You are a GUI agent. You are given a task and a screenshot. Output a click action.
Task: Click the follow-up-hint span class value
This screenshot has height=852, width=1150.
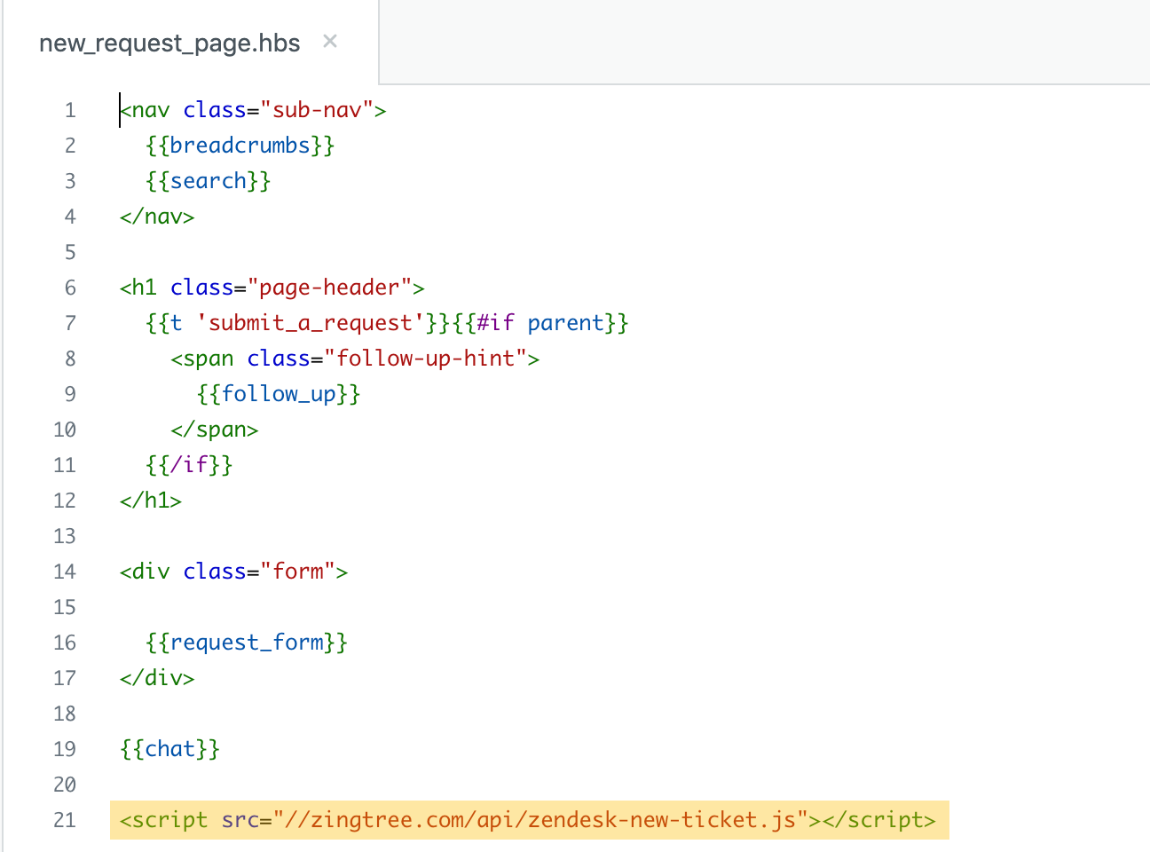click(x=428, y=358)
